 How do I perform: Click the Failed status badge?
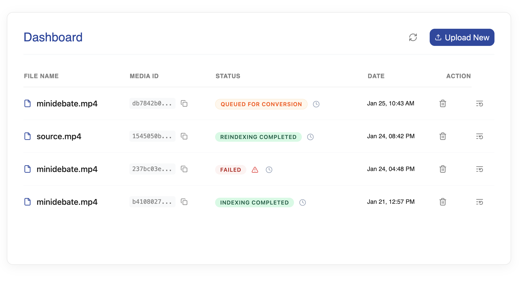click(230, 170)
